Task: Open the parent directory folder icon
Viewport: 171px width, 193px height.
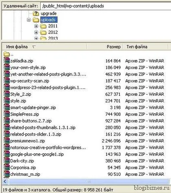Action: (x=7, y=54)
